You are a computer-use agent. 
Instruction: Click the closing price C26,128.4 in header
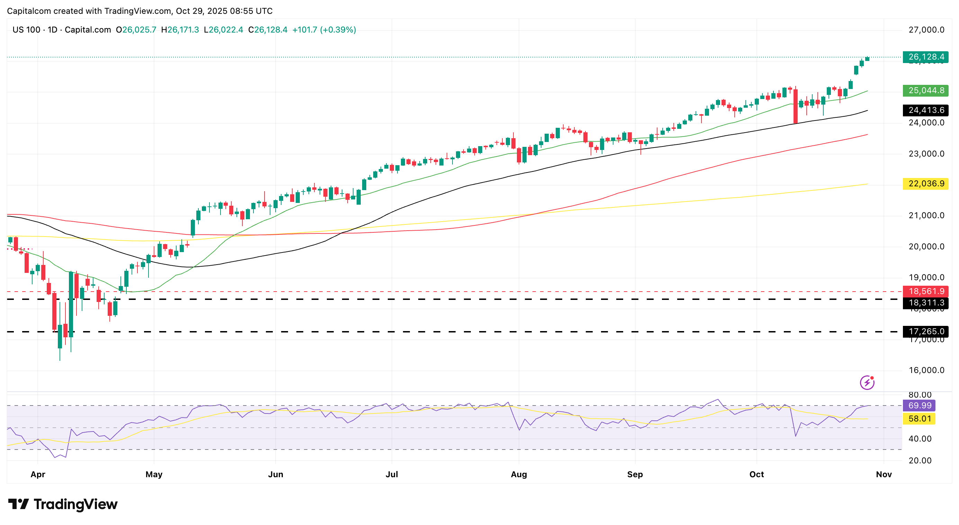[268, 30]
